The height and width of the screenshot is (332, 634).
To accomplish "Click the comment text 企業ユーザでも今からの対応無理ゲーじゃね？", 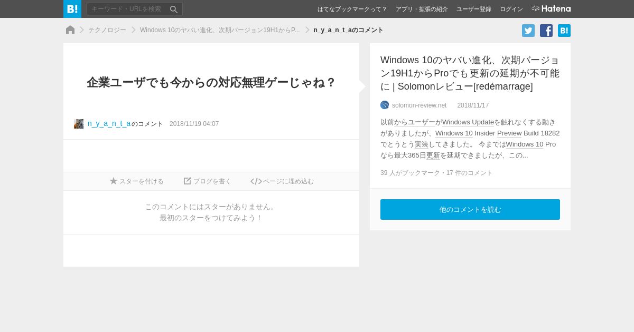I will pos(211,83).
